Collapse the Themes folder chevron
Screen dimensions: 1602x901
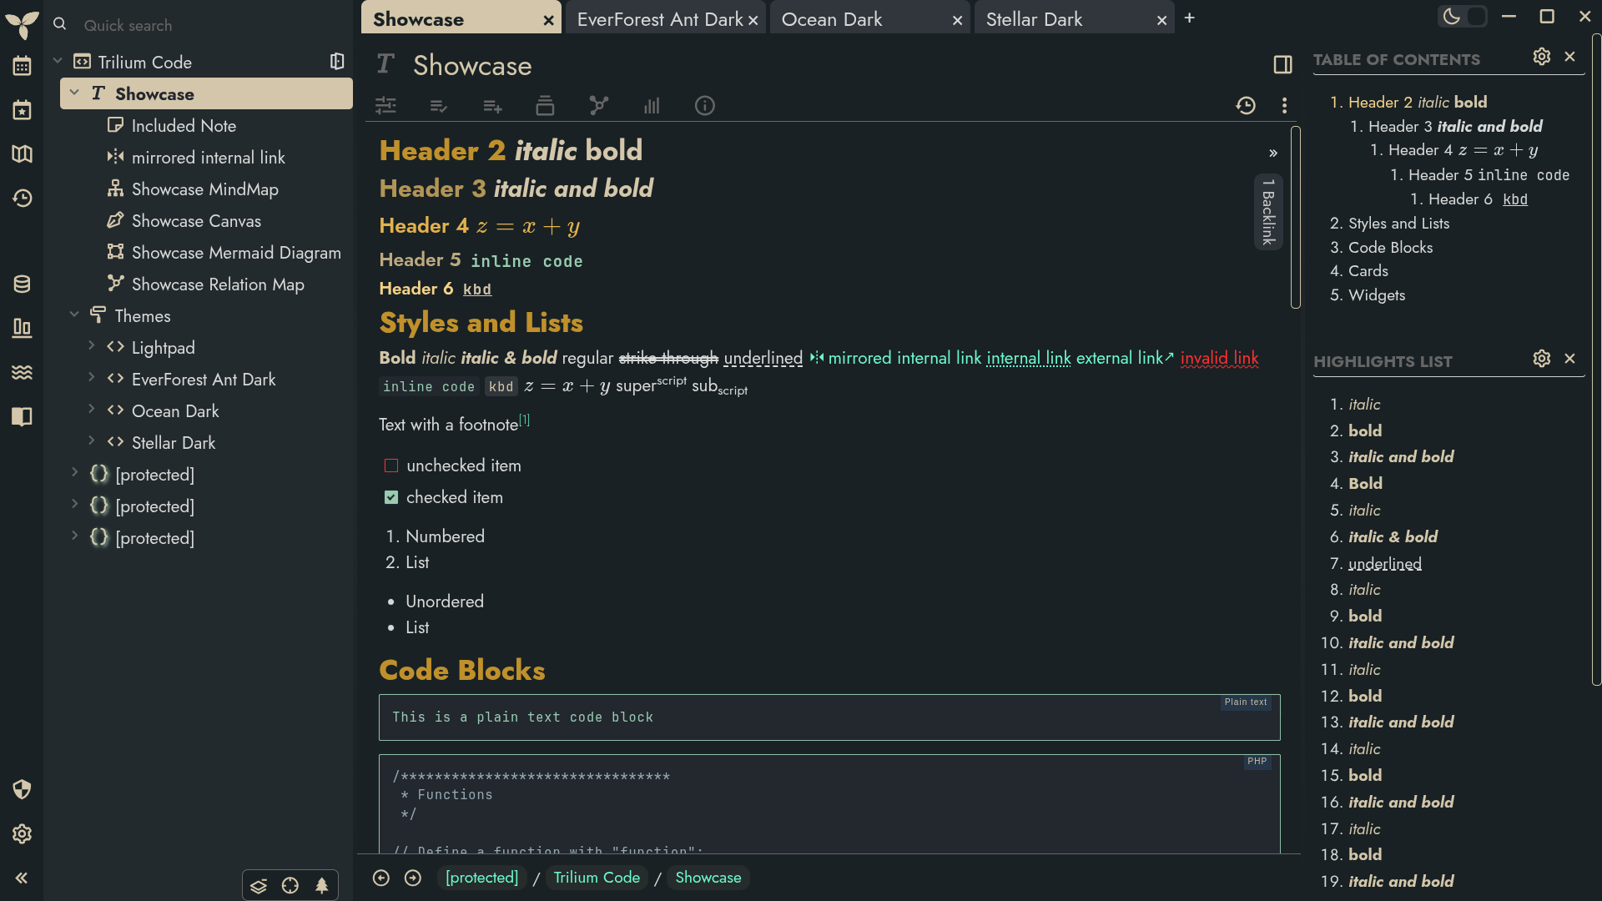74,315
